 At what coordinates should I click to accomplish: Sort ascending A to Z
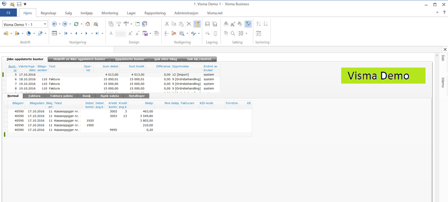tap(258, 24)
